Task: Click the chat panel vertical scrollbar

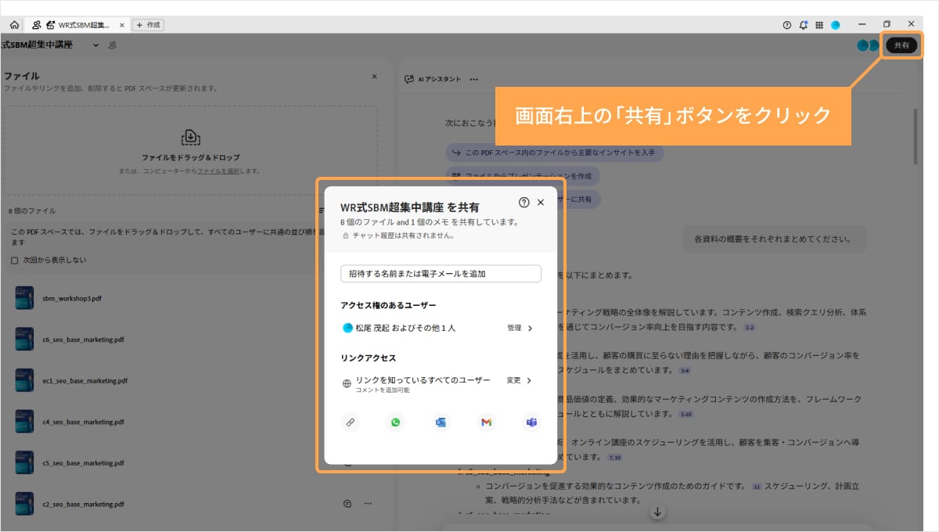Action: point(916,136)
